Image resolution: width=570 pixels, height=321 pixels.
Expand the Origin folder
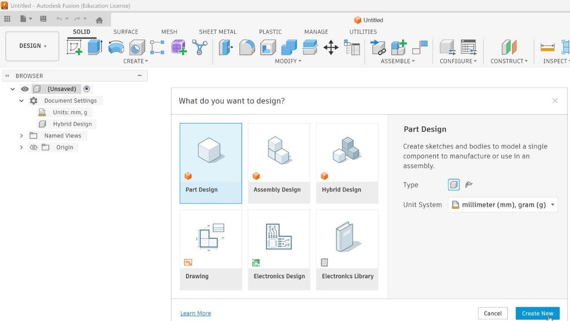coord(22,147)
